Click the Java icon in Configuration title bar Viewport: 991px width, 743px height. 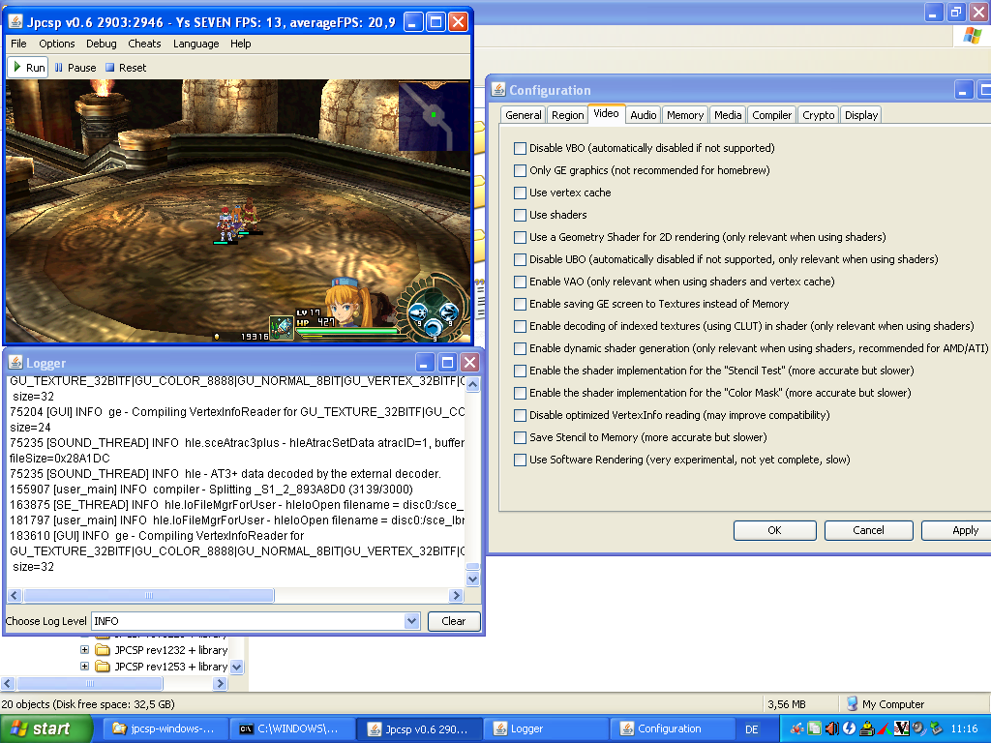[x=498, y=90]
